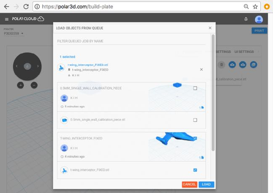The height and width of the screenshot is (193, 273).
Task: Click the '5 minutes ago' timestamp
Action: (75, 107)
